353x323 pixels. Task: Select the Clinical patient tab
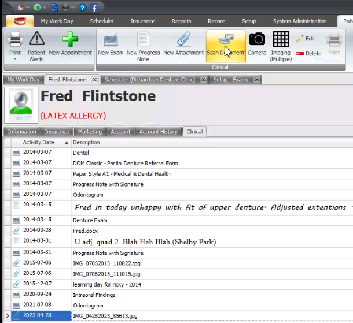click(194, 132)
